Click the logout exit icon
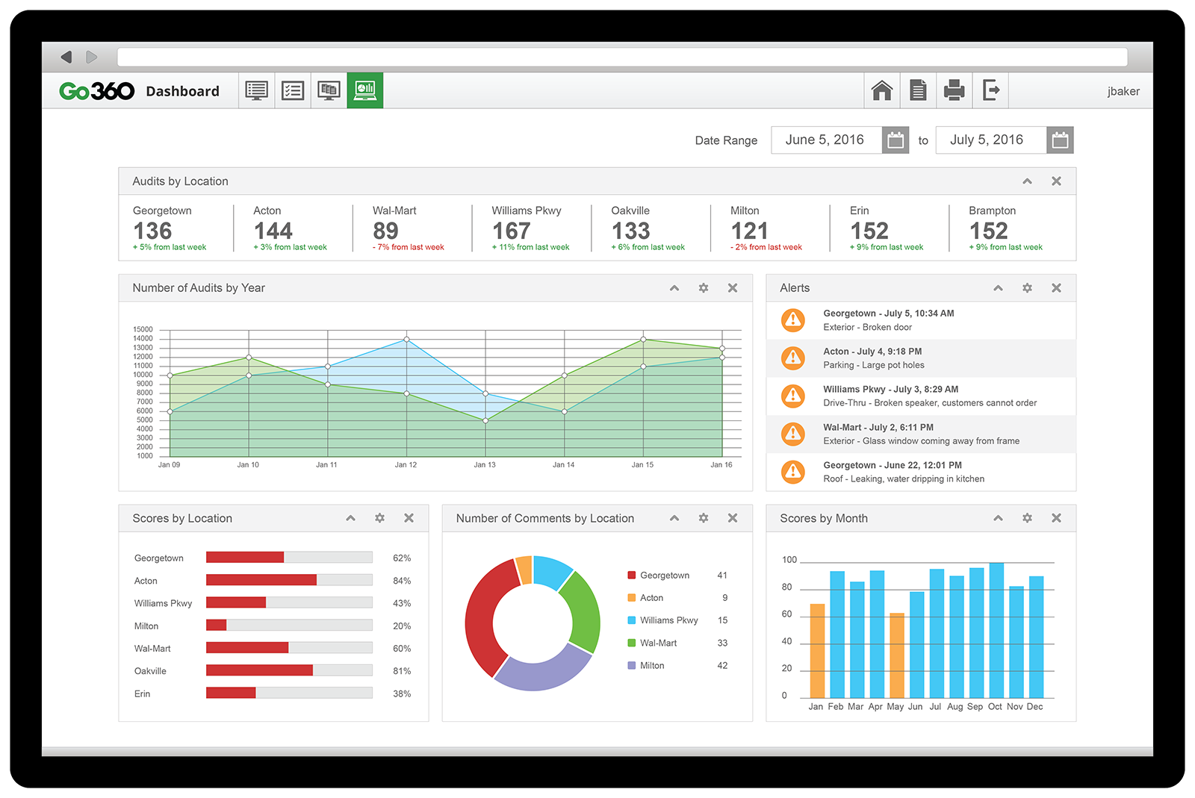1195x798 pixels. 990,90
